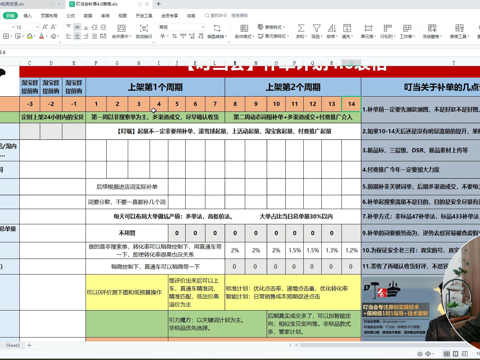This screenshot has width=480, height=360.
Task: Click the sum (求和) sigma icon
Action: click(x=301, y=28)
